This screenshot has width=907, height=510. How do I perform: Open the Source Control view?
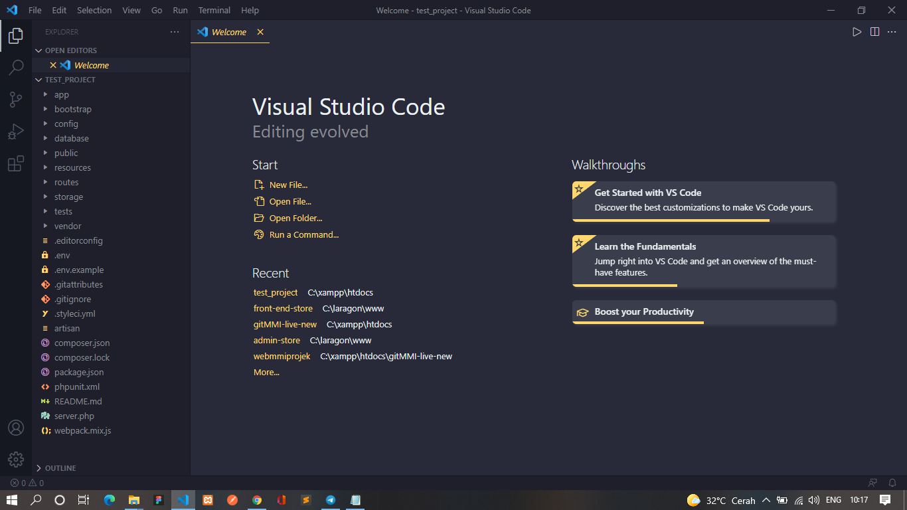[x=16, y=100]
